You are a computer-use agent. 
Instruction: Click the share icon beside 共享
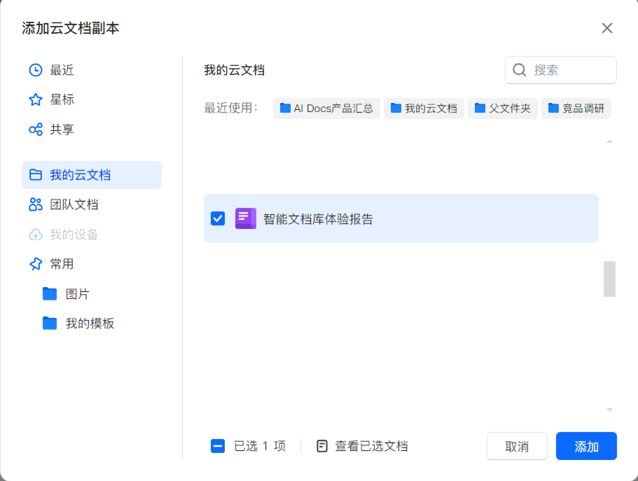tap(35, 130)
